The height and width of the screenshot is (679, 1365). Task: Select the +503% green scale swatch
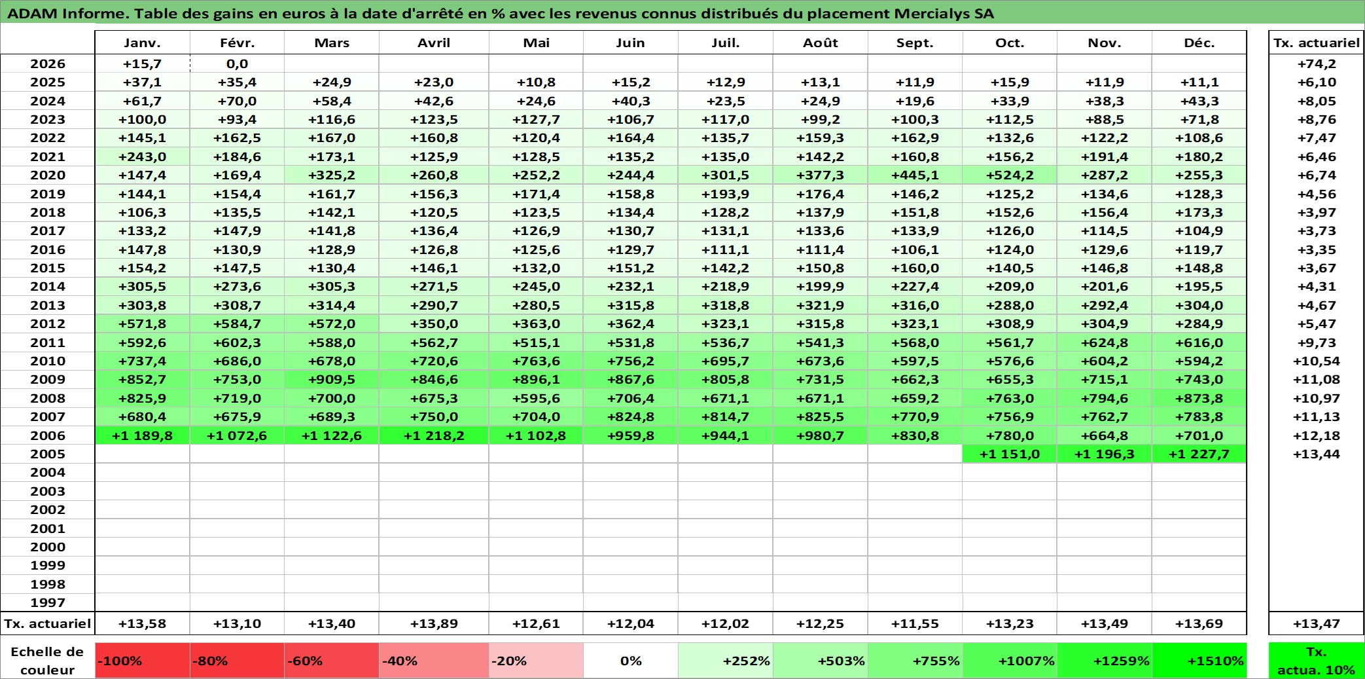[821, 661]
